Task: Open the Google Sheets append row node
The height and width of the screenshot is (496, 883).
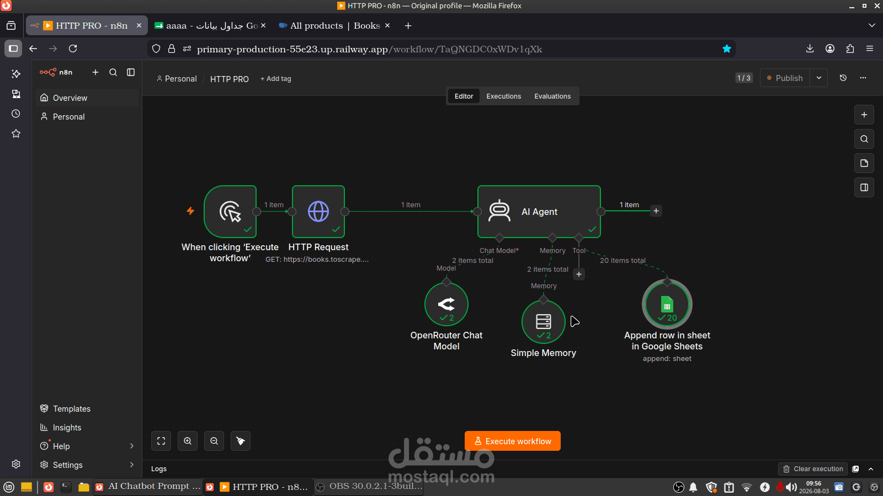Action: [667, 304]
